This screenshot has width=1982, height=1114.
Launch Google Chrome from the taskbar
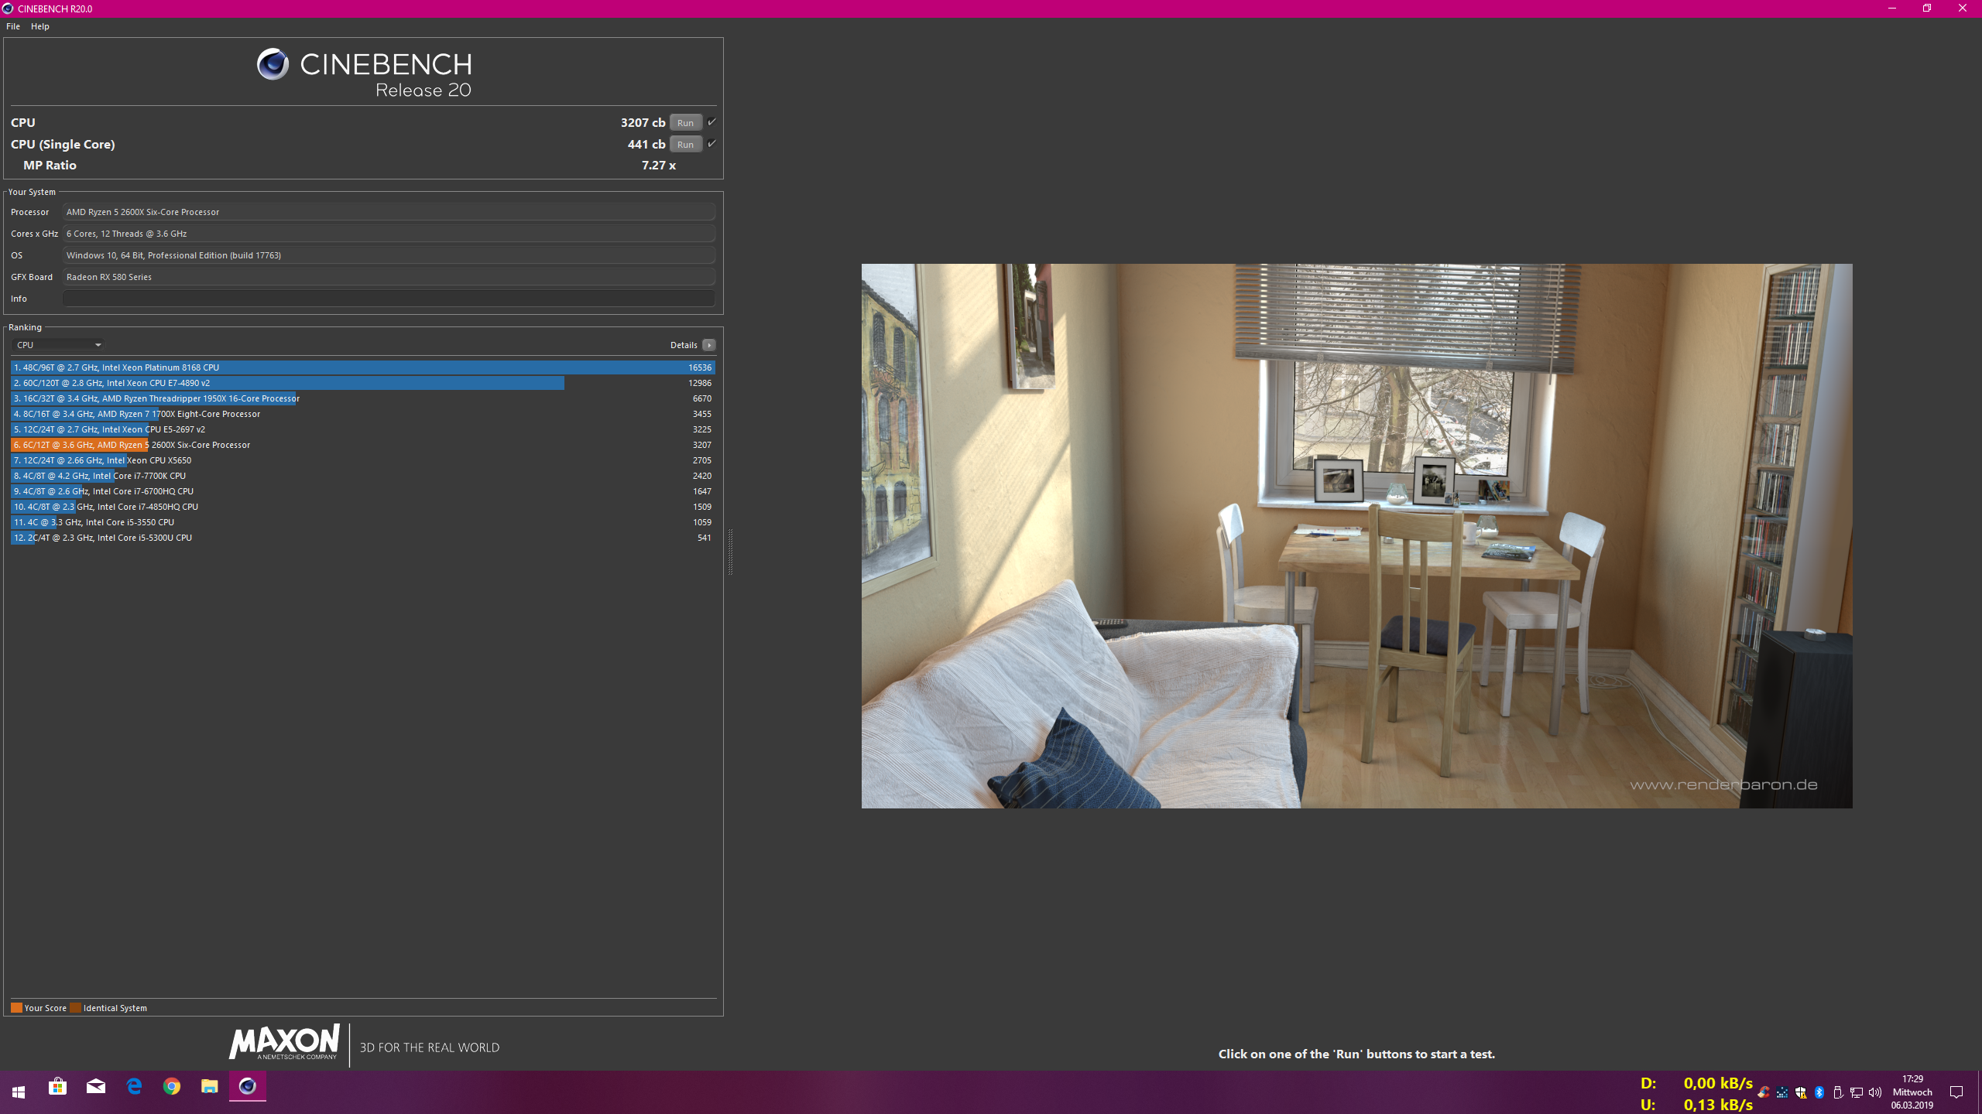click(172, 1087)
